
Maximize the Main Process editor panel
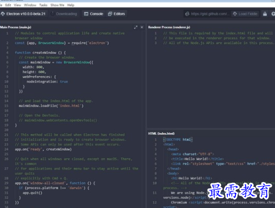click(x=135, y=27)
